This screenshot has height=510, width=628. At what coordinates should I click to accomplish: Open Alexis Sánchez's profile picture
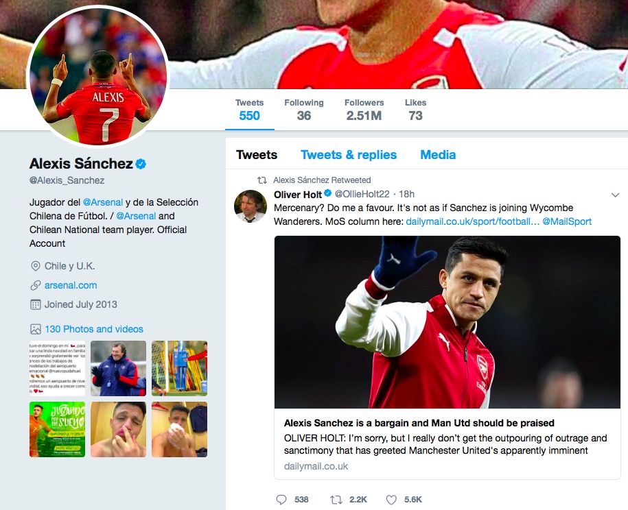[x=96, y=75]
